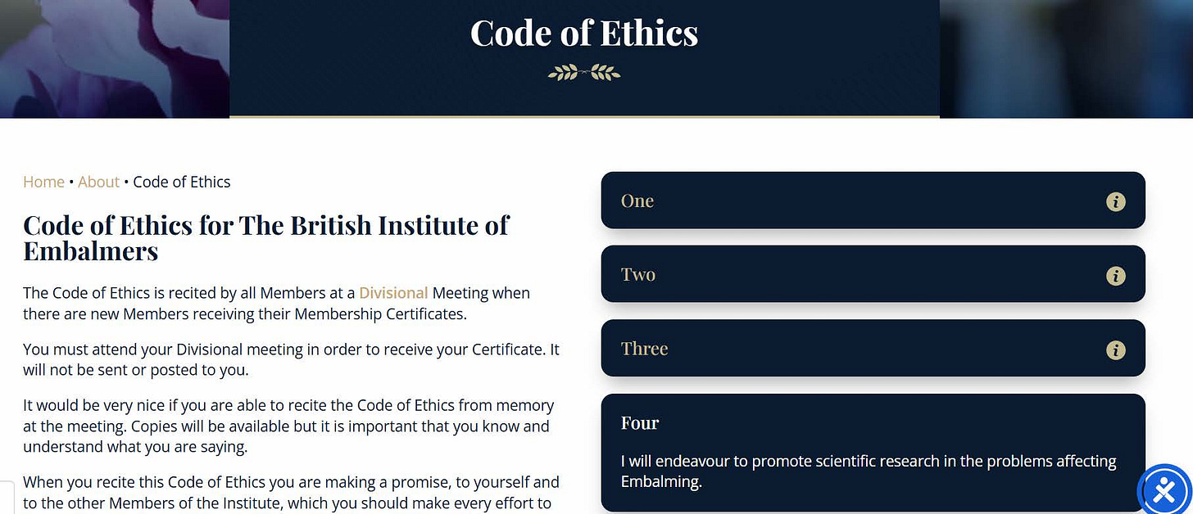Viewport: 1193px width, 514px height.
Task: Select the current "Code of Ethics" breadcrumb item
Action: pyautogui.click(x=182, y=182)
